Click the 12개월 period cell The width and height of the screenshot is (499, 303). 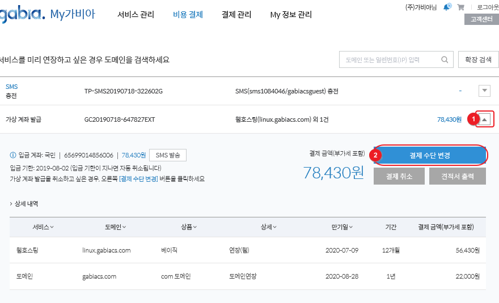391,250
